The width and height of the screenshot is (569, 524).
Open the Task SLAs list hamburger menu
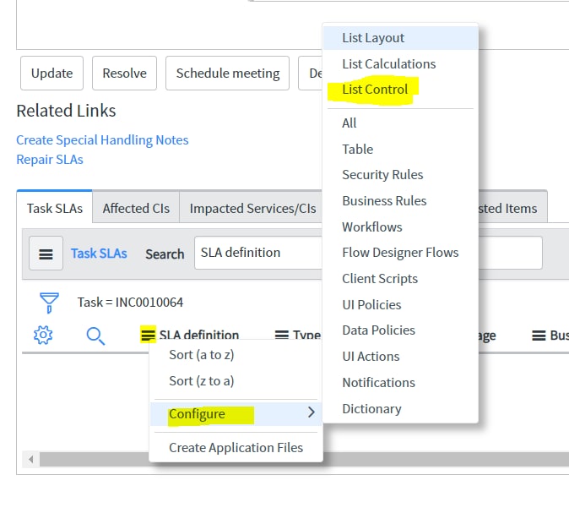click(46, 254)
